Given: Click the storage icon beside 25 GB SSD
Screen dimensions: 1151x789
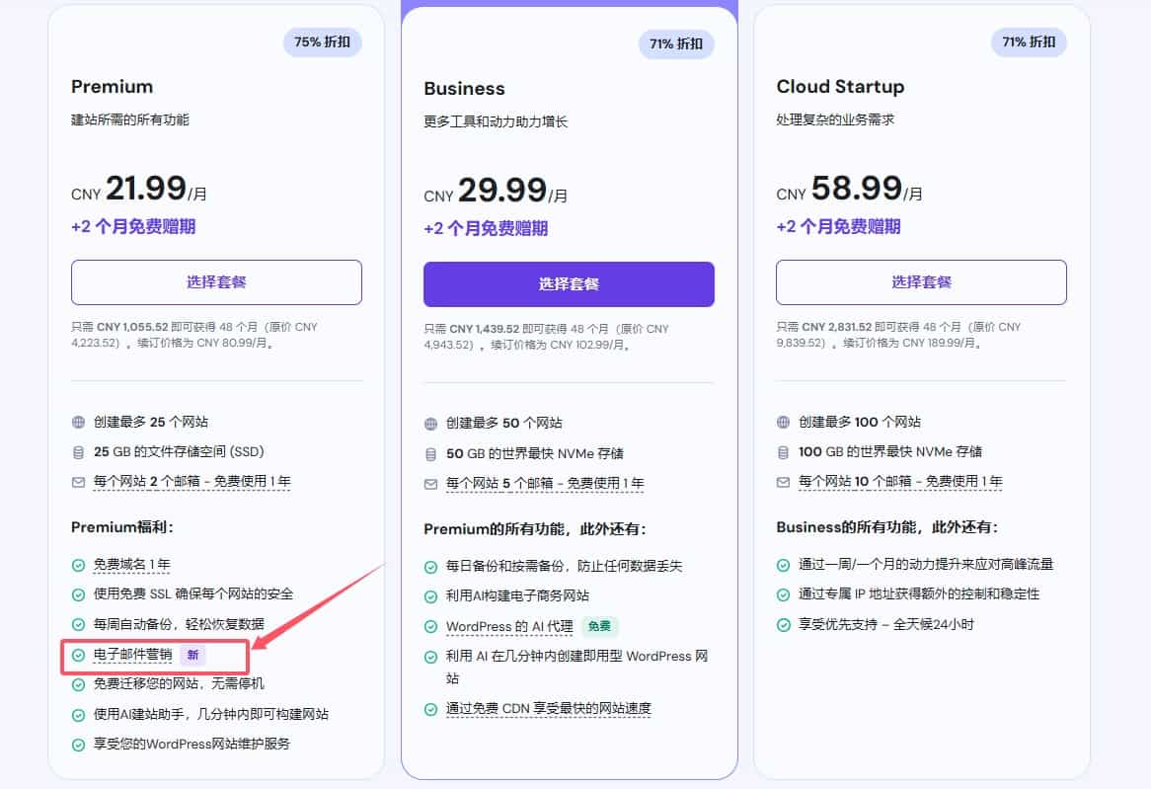Looking at the screenshot, I should [x=79, y=452].
